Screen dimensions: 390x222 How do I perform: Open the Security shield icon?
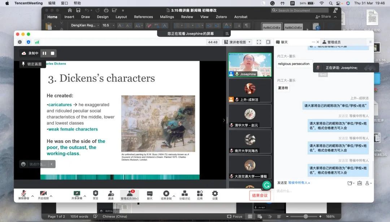[95, 194]
